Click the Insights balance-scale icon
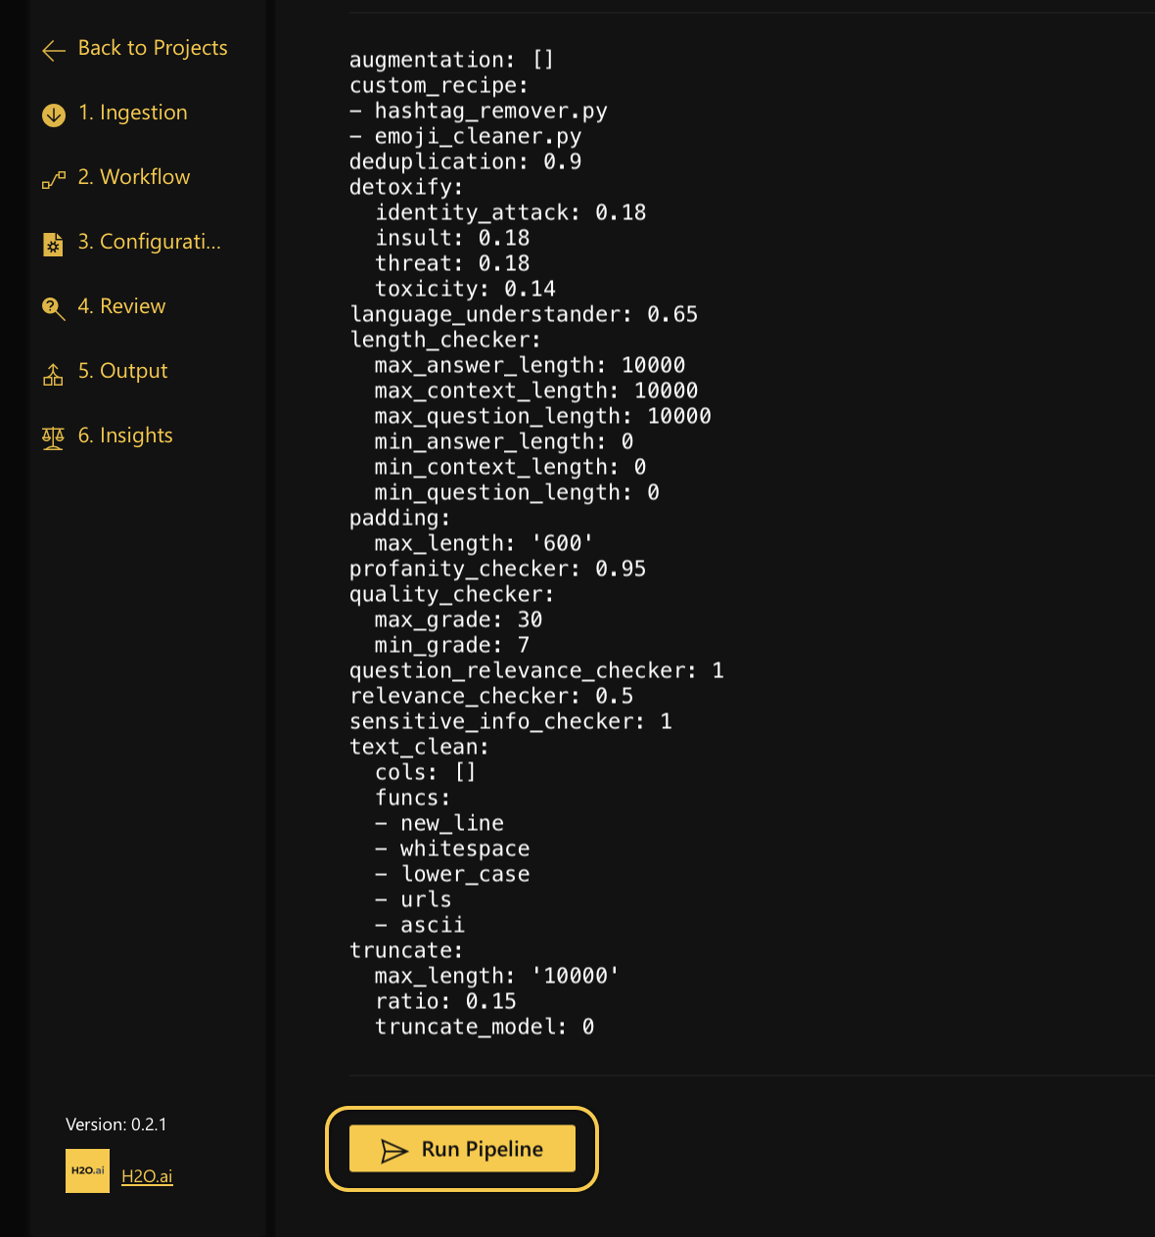The height and width of the screenshot is (1237, 1155). (54, 437)
